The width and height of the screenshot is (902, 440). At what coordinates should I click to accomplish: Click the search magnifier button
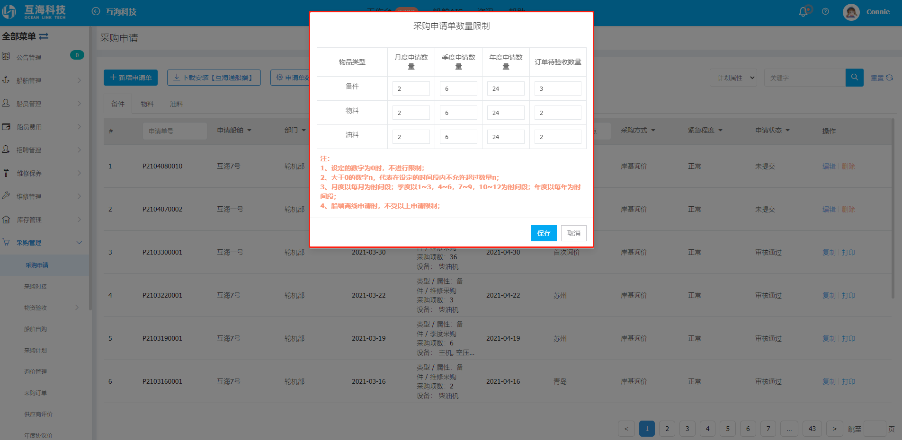tap(855, 78)
